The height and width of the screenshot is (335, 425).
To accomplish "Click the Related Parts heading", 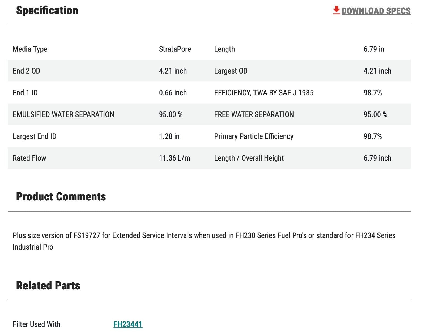I will pos(48,286).
